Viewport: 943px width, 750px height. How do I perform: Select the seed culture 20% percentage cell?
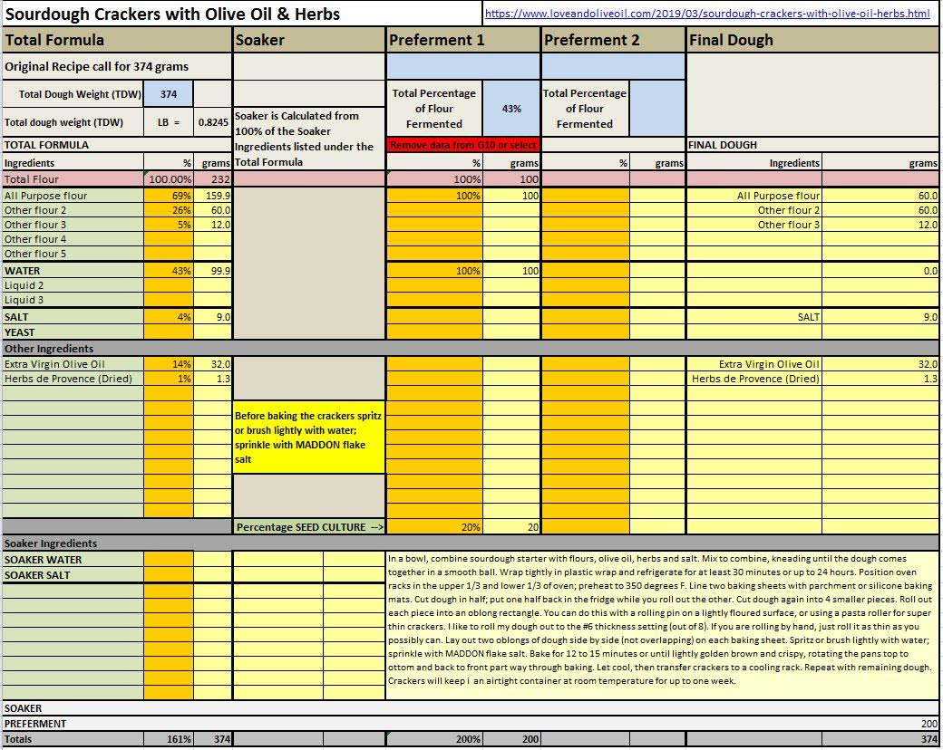(x=434, y=527)
